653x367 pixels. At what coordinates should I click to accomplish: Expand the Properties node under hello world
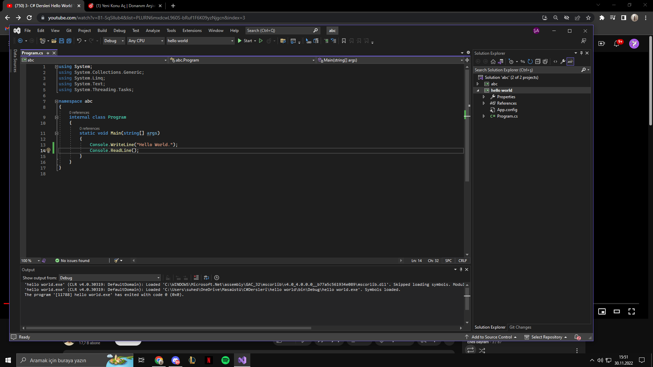tap(484, 97)
